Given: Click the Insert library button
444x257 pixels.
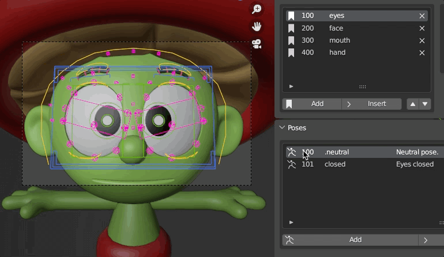Looking at the screenshot, I should click(371, 104).
